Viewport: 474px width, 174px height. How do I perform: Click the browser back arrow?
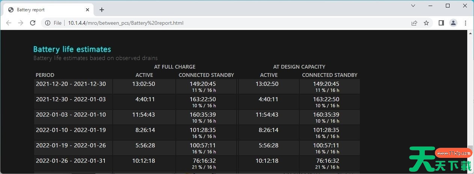click(x=9, y=23)
